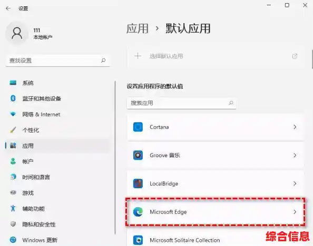
Task: Open 网络 & Internet settings category
Action: [57, 115]
